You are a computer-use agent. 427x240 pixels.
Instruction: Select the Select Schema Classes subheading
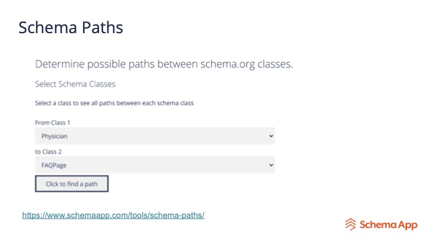coord(75,84)
